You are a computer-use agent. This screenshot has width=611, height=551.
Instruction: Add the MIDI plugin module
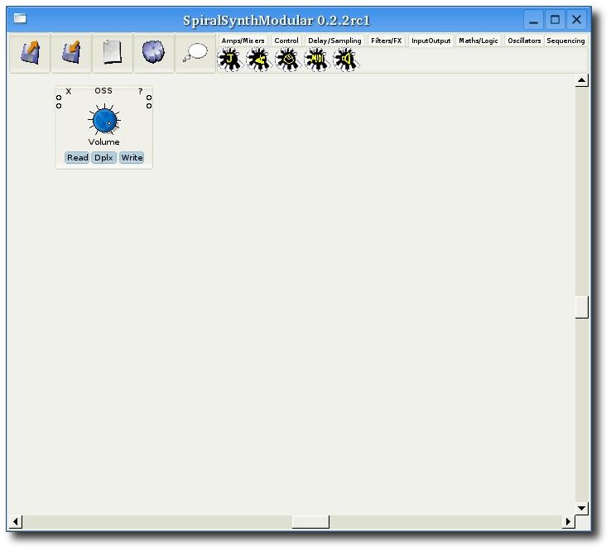pos(316,60)
